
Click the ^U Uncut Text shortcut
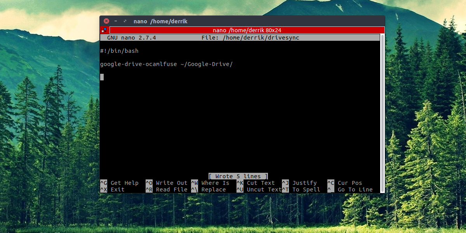point(259,190)
